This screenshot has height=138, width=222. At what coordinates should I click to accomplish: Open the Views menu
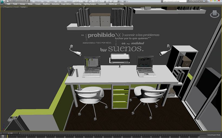[x=30, y=4]
